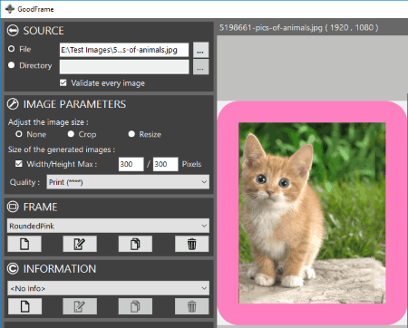Click the Pixels unit label
This screenshot has height=328, width=408.
[x=191, y=164]
